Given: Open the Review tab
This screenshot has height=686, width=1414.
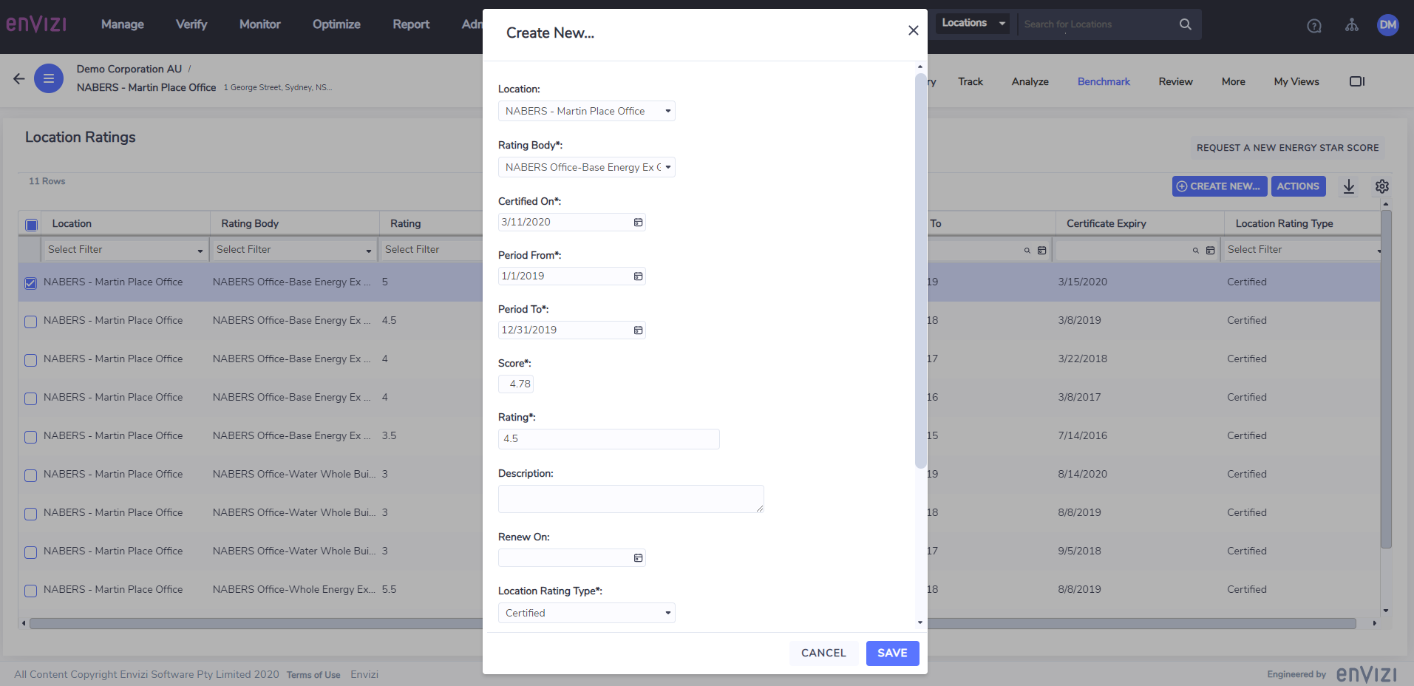Looking at the screenshot, I should tap(1175, 81).
